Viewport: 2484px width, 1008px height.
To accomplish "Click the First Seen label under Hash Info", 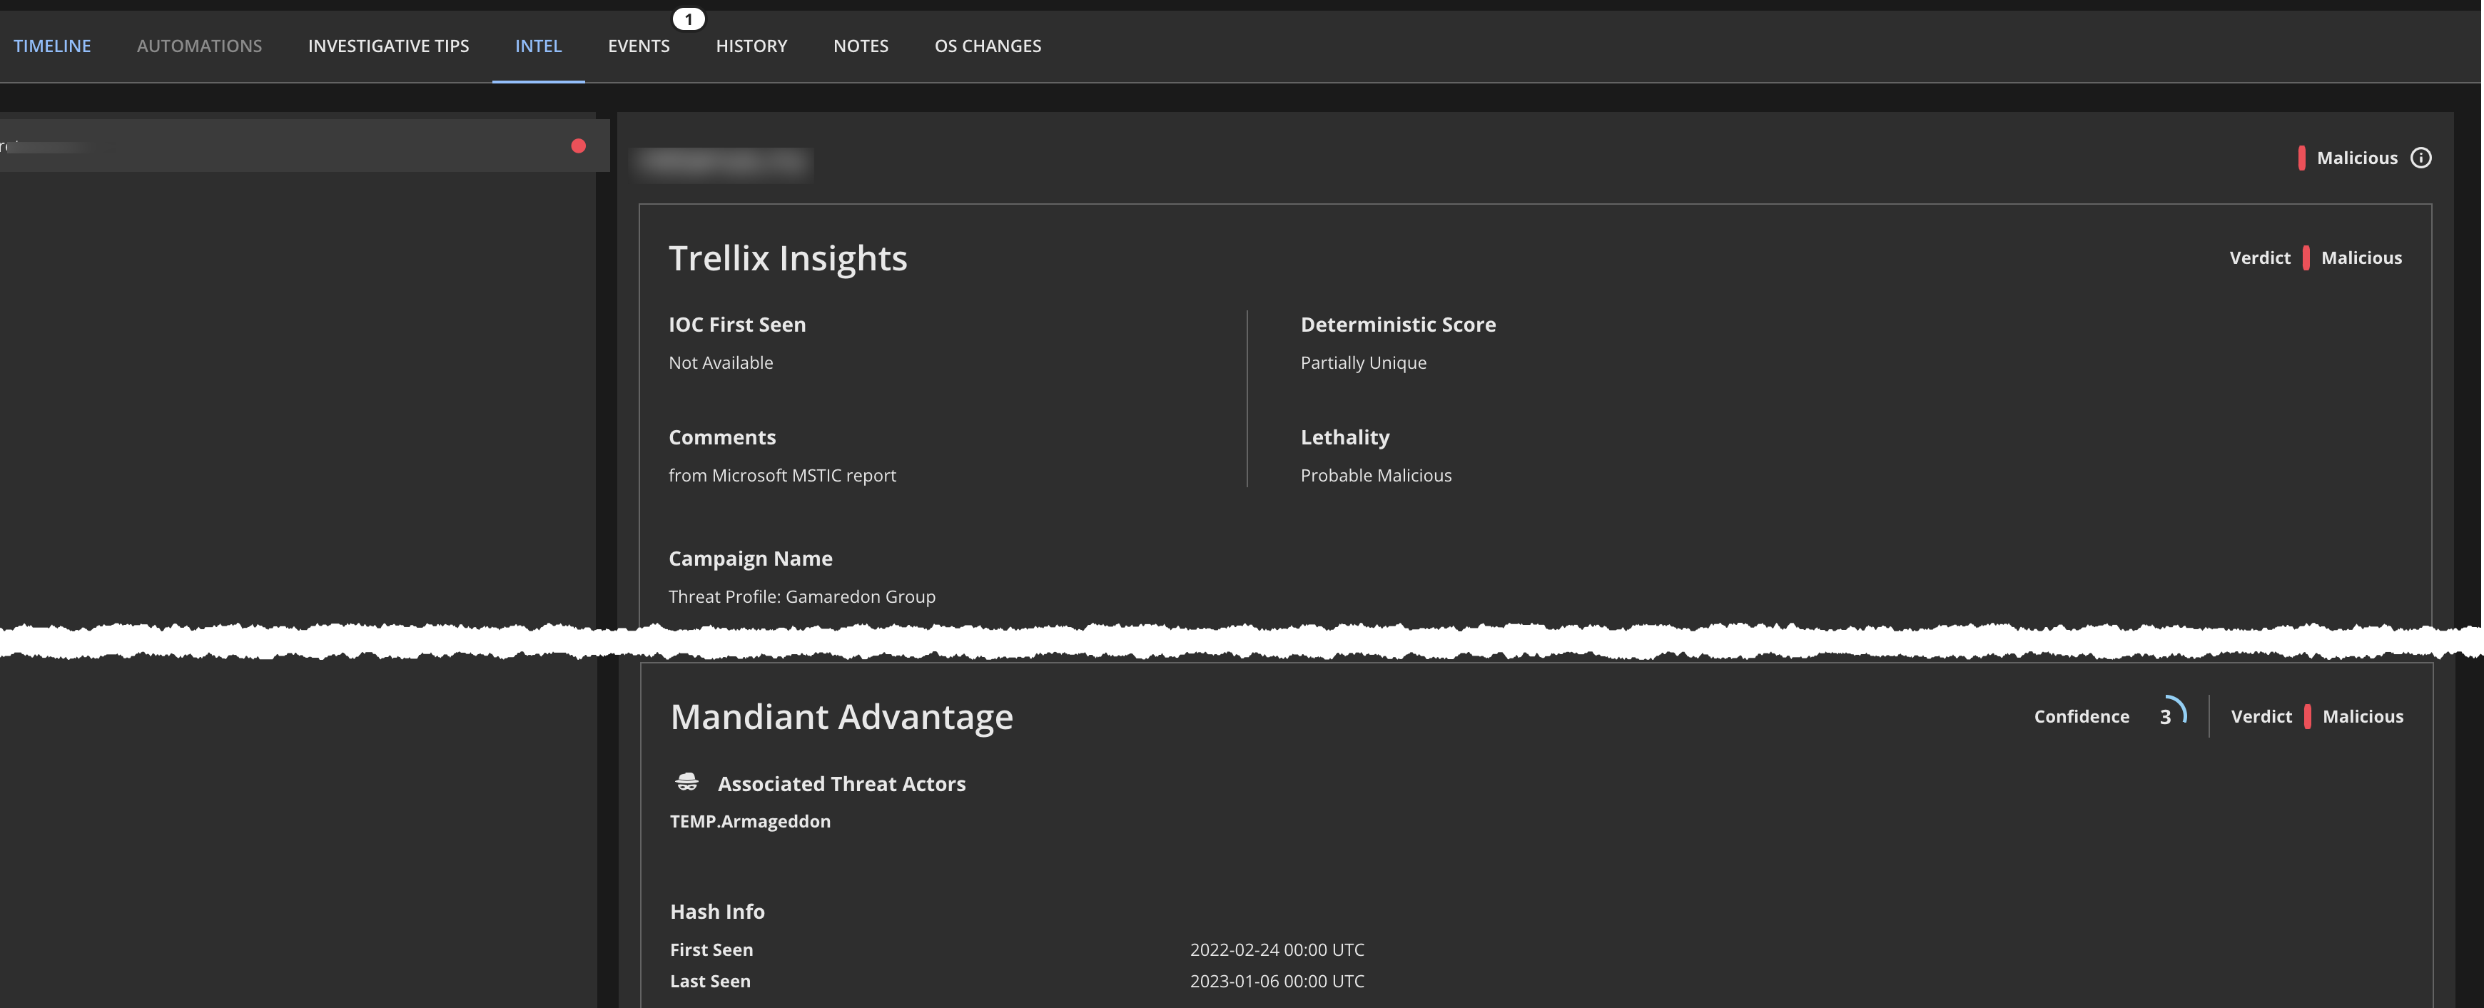I will tap(711, 950).
